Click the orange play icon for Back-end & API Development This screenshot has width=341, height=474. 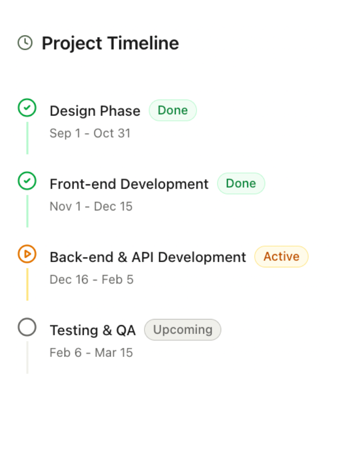27,254
